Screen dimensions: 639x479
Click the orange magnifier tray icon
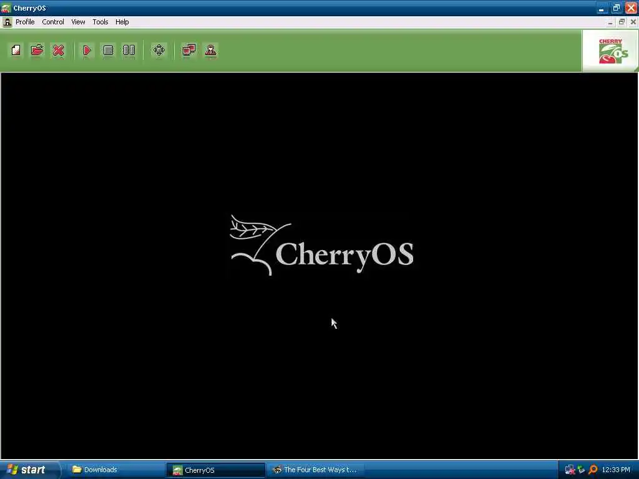tap(593, 470)
